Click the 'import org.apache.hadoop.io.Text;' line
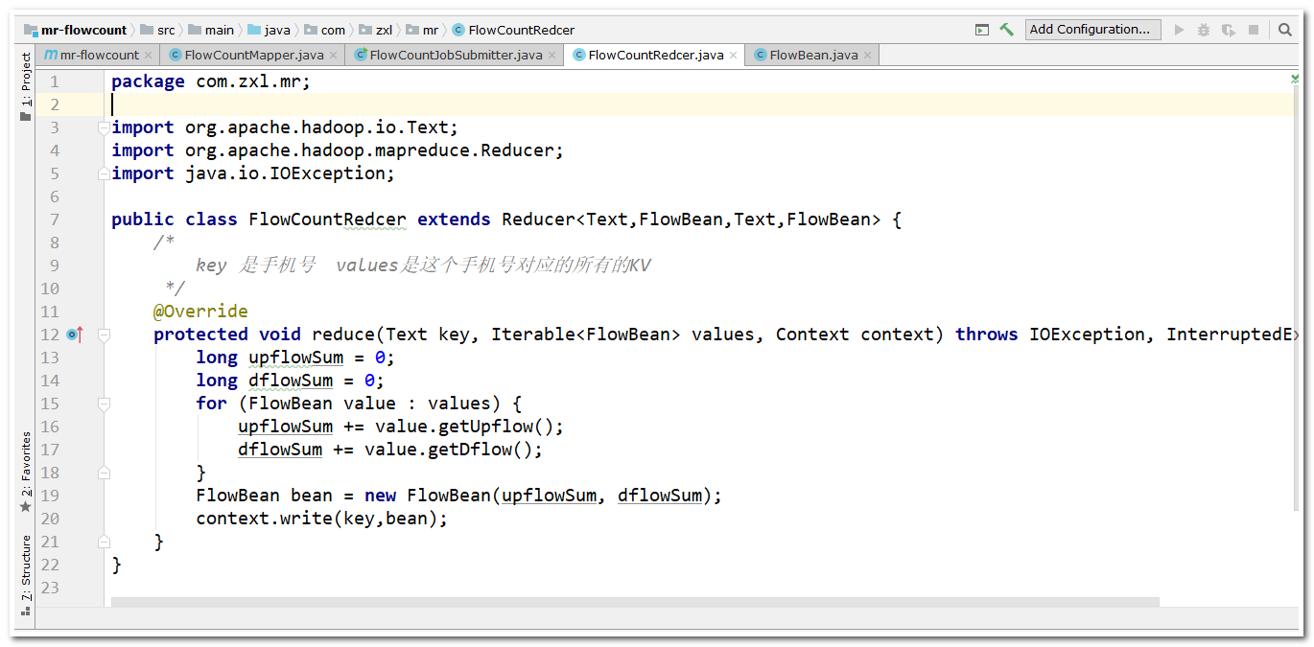The height and width of the screenshot is (647, 1314). coord(285,127)
